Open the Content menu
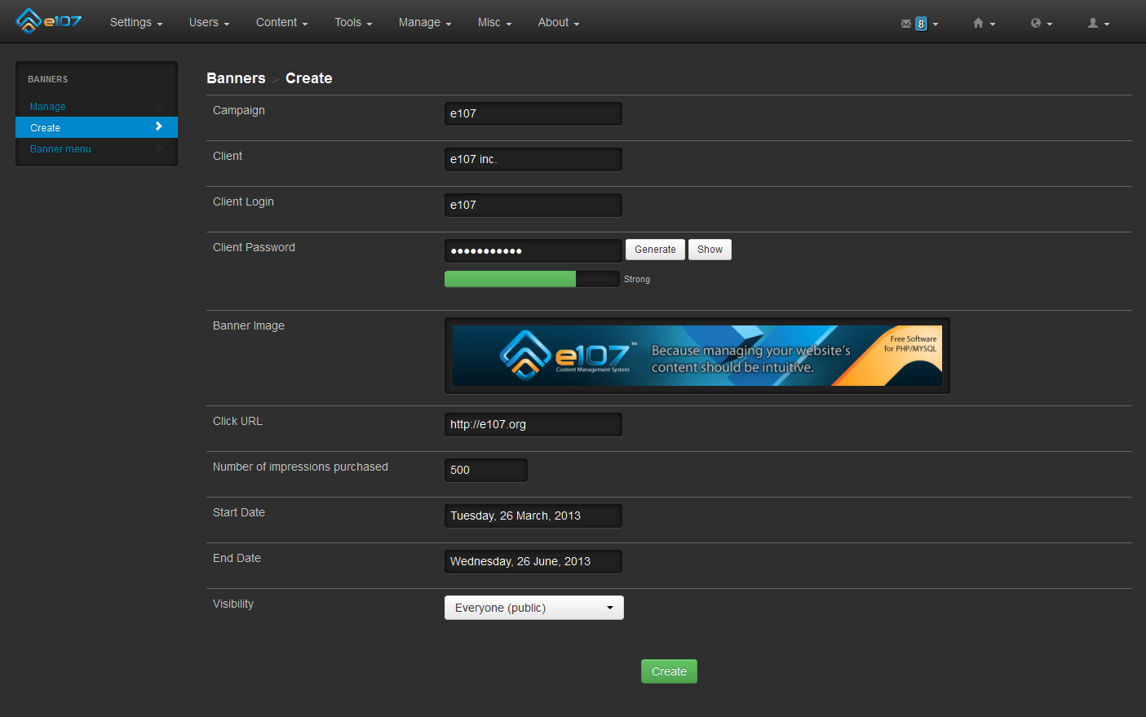Viewport: 1146px width, 717px height. tap(281, 23)
